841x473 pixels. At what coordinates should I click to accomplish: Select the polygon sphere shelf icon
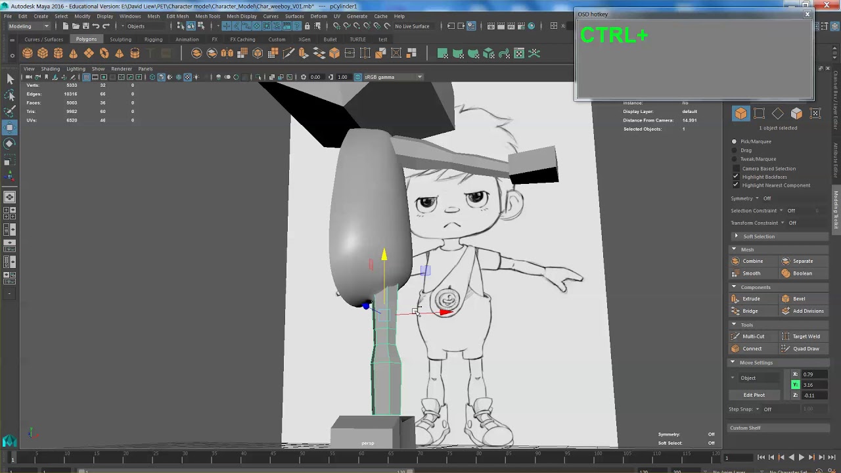(x=28, y=53)
